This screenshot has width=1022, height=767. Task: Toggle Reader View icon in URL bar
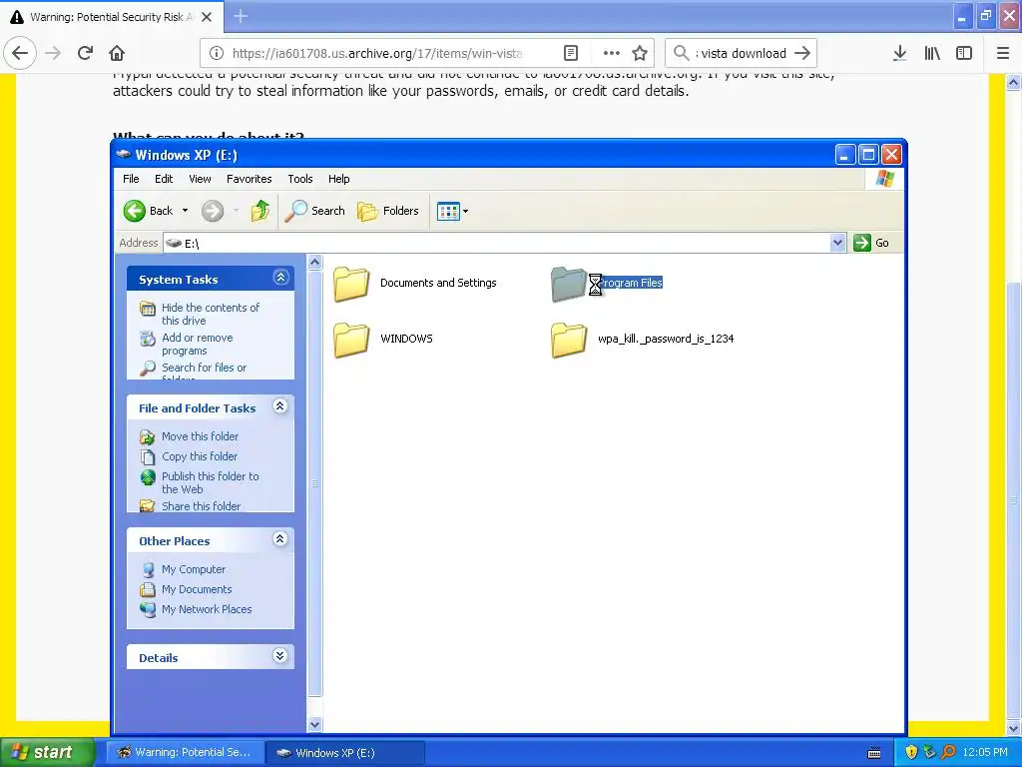click(571, 54)
